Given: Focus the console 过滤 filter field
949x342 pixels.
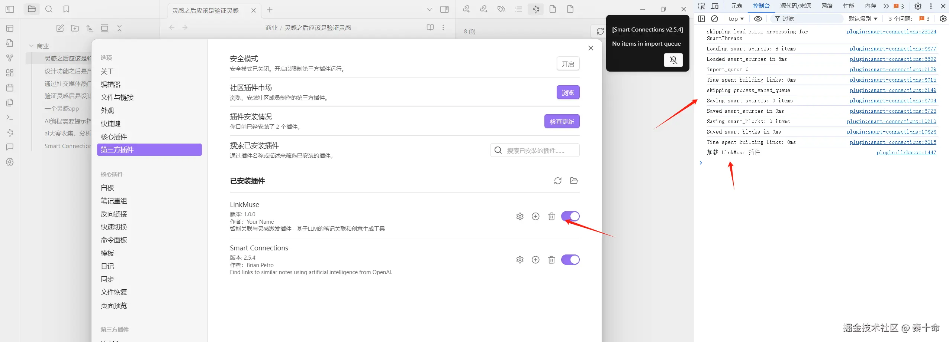Looking at the screenshot, I should tap(807, 19).
